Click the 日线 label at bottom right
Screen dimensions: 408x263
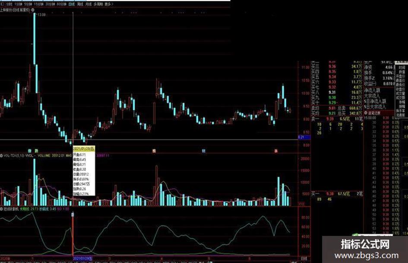(304, 259)
